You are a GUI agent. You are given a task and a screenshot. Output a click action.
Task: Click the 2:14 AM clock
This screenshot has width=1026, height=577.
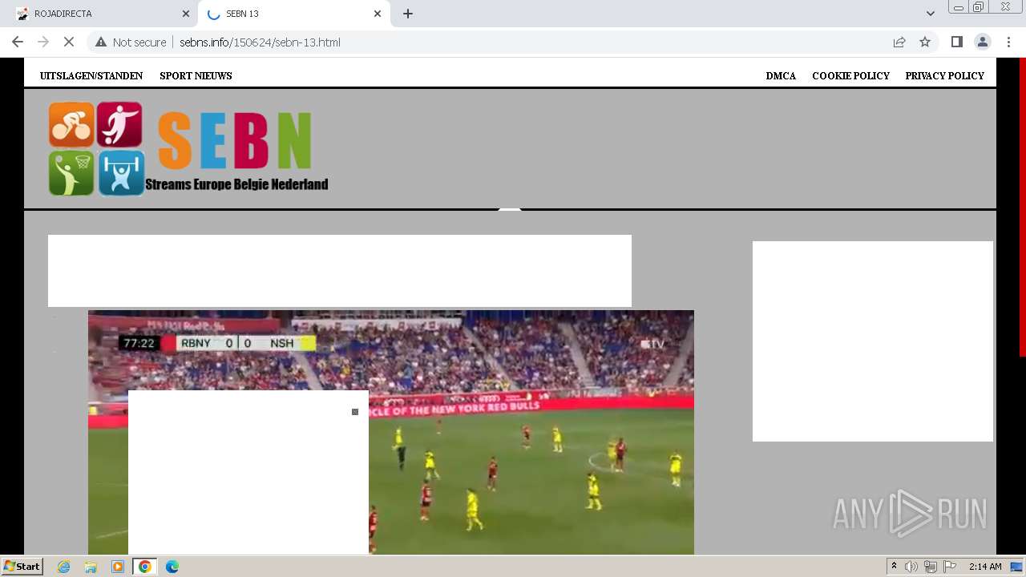click(985, 567)
